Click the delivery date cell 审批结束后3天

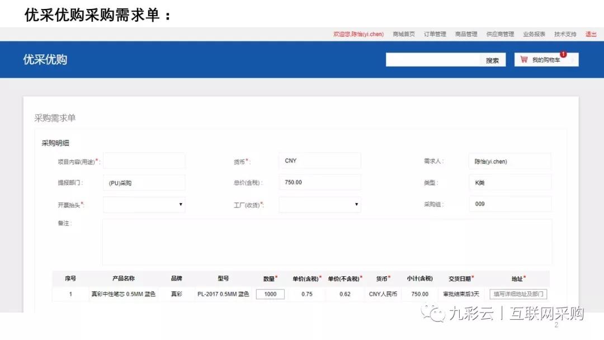(461, 294)
